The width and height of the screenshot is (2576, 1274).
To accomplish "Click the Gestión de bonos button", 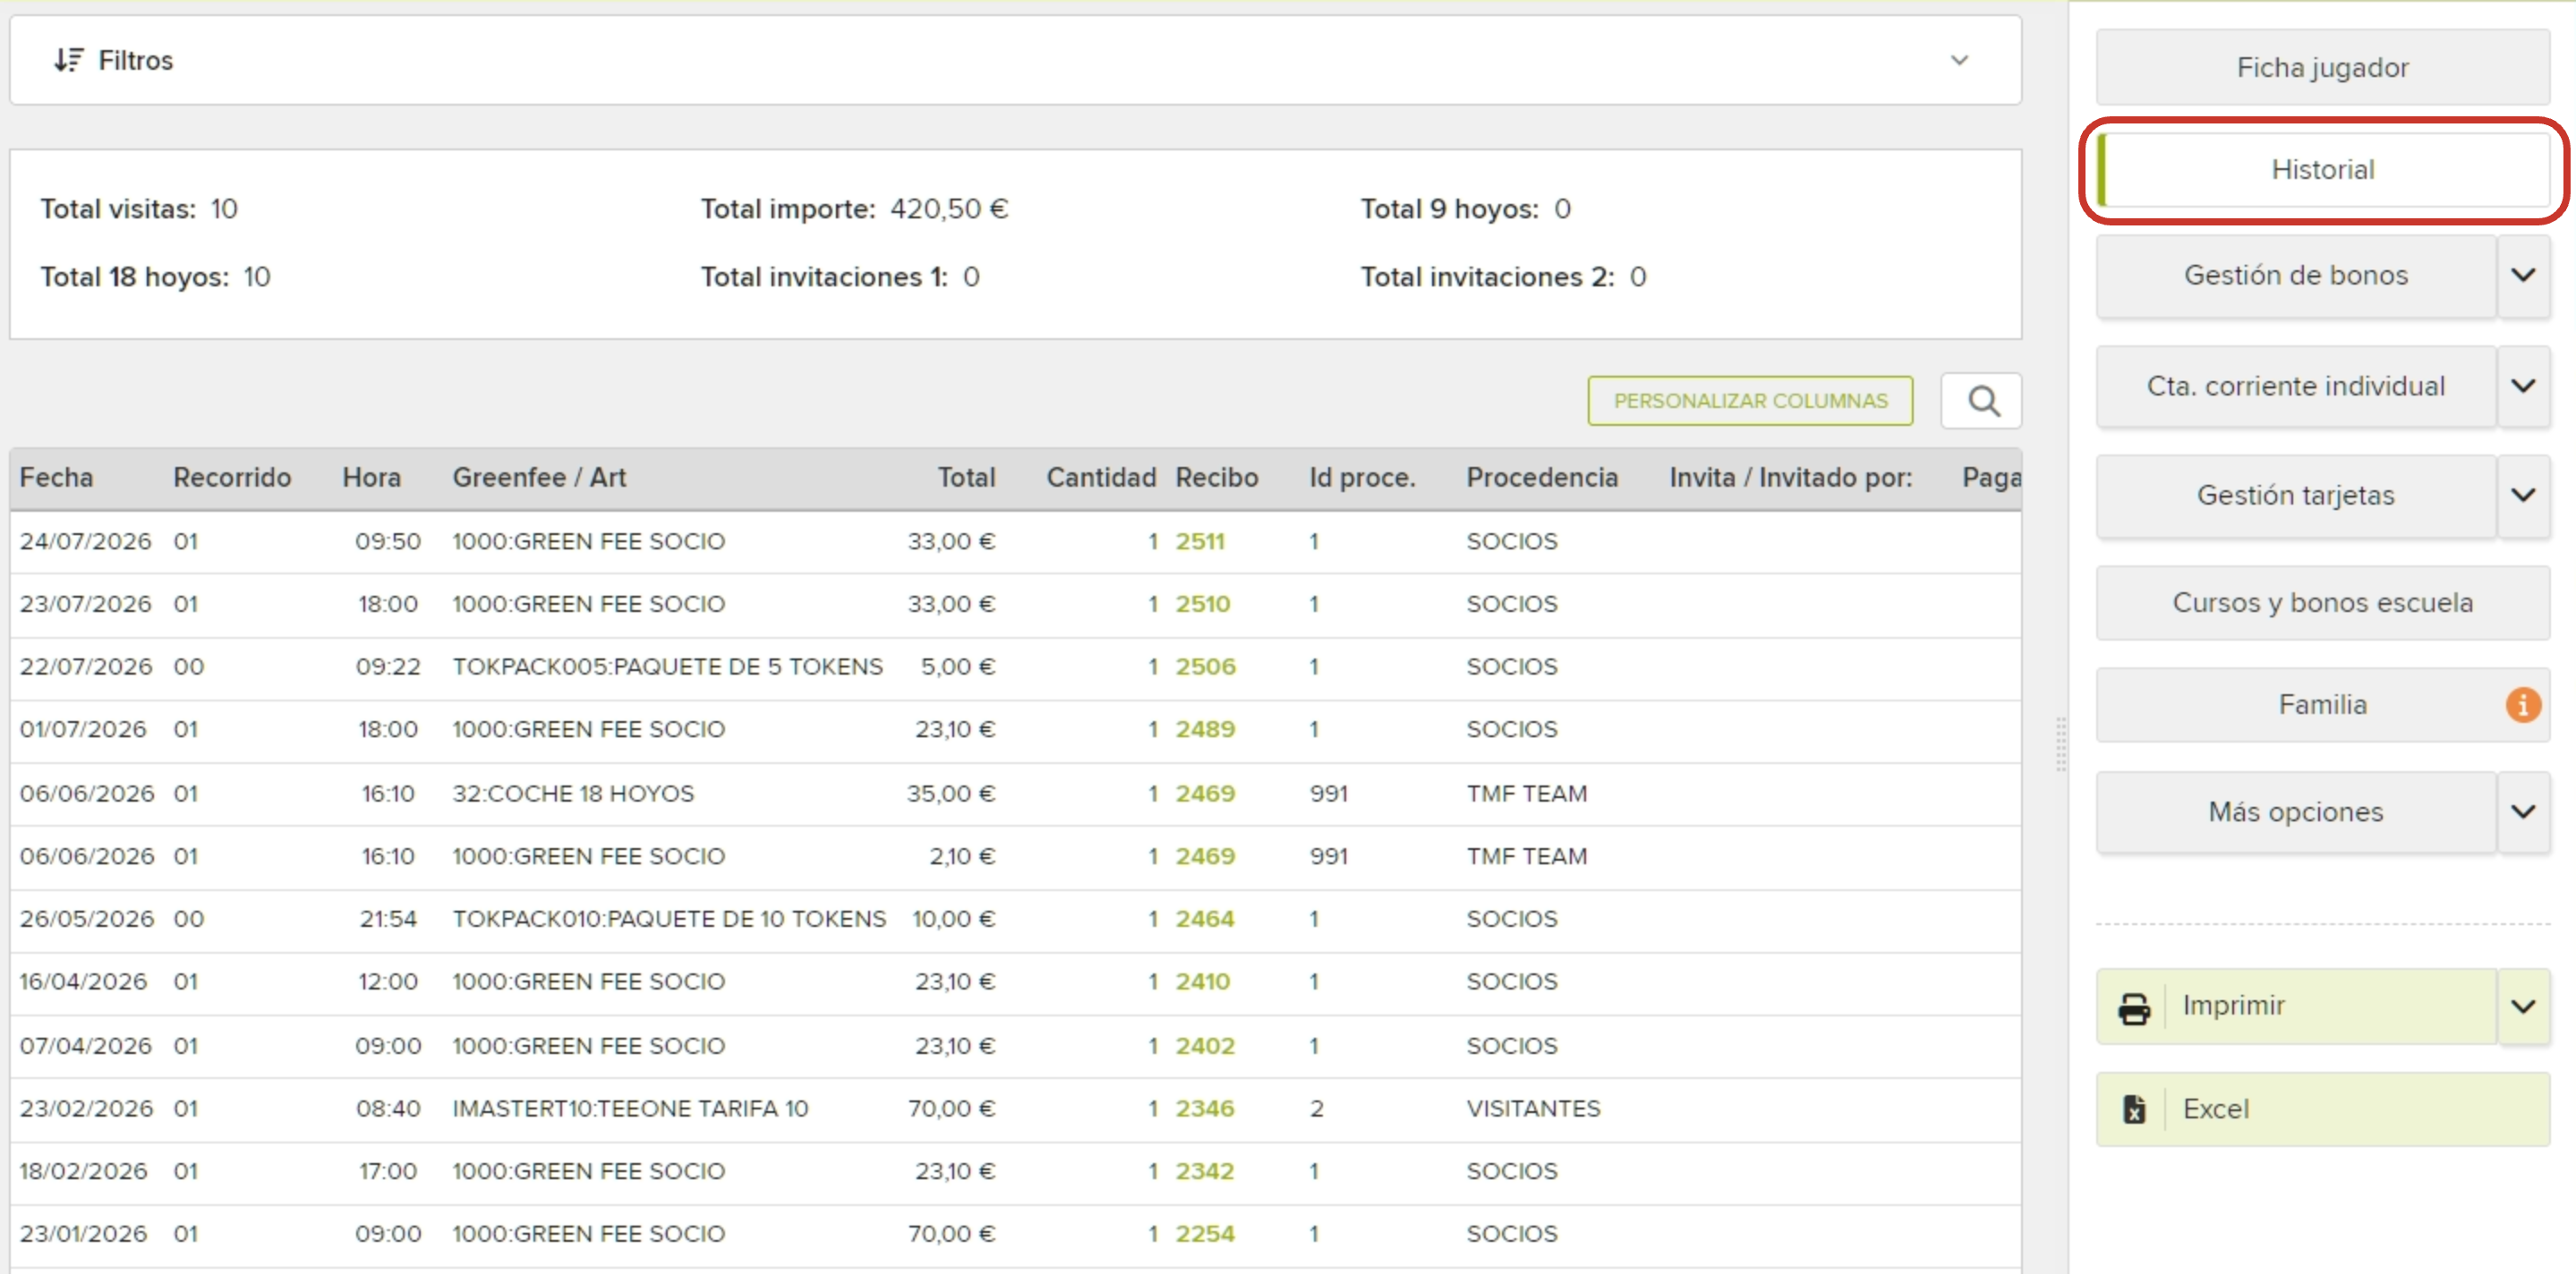I will pyautogui.click(x=2296, y=276).
